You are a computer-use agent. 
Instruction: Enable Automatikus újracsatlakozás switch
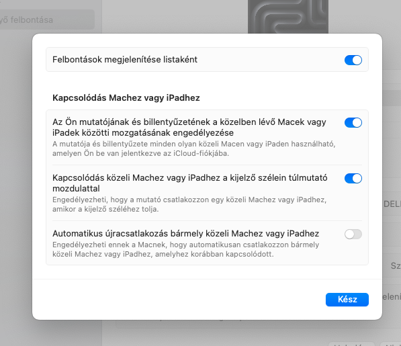pyautogui.click(x=353, y=234)
